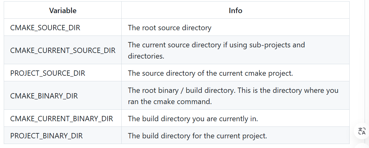Open the floating translate page icon

pos(362,131)
